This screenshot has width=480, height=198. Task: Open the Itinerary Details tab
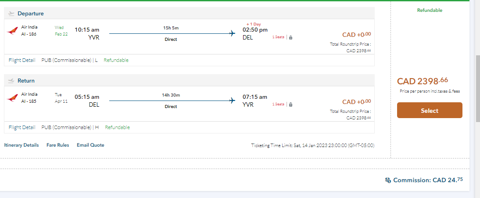21,145
